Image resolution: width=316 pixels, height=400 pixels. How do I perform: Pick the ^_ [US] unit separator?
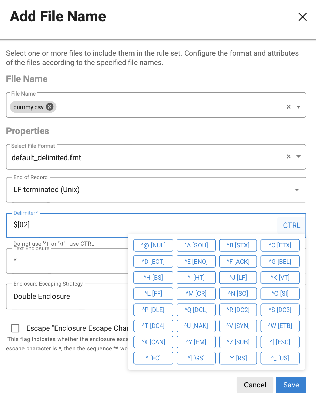pos(280,358)
